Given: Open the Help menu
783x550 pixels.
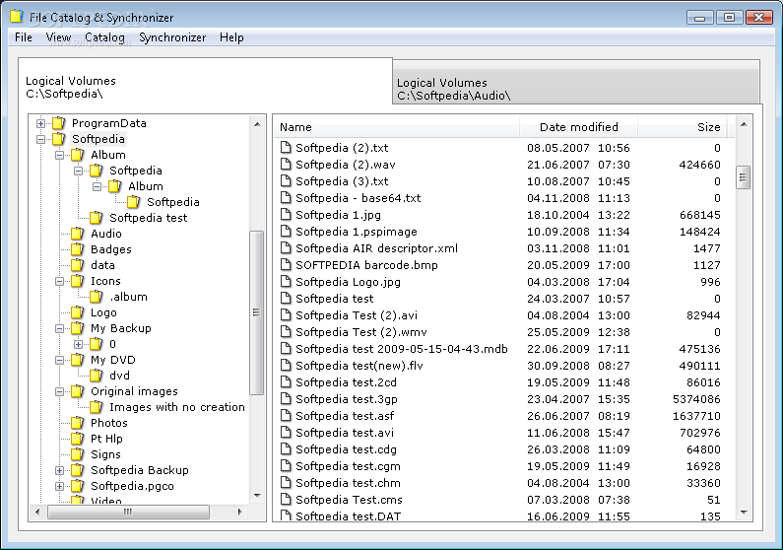Looking at the screenshot, I should [x=231, y=37].
